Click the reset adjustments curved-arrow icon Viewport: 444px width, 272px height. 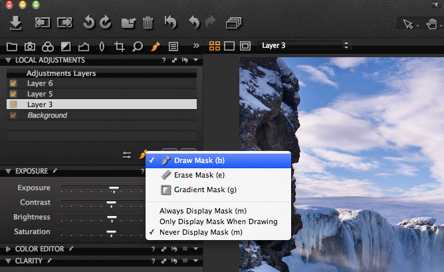171,23
